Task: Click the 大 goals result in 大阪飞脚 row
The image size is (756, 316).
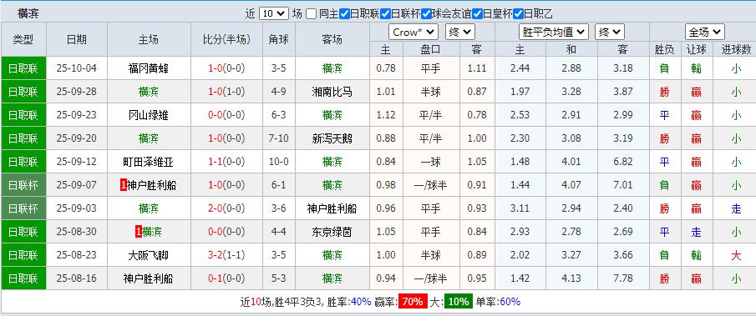Action: (736, 255)
